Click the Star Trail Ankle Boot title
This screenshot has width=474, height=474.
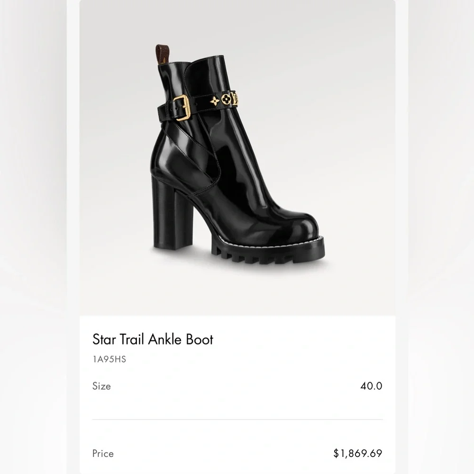[153, 339]
